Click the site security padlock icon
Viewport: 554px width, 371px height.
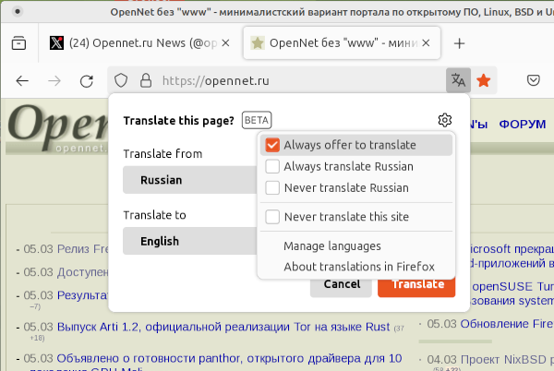coord(144,80)
